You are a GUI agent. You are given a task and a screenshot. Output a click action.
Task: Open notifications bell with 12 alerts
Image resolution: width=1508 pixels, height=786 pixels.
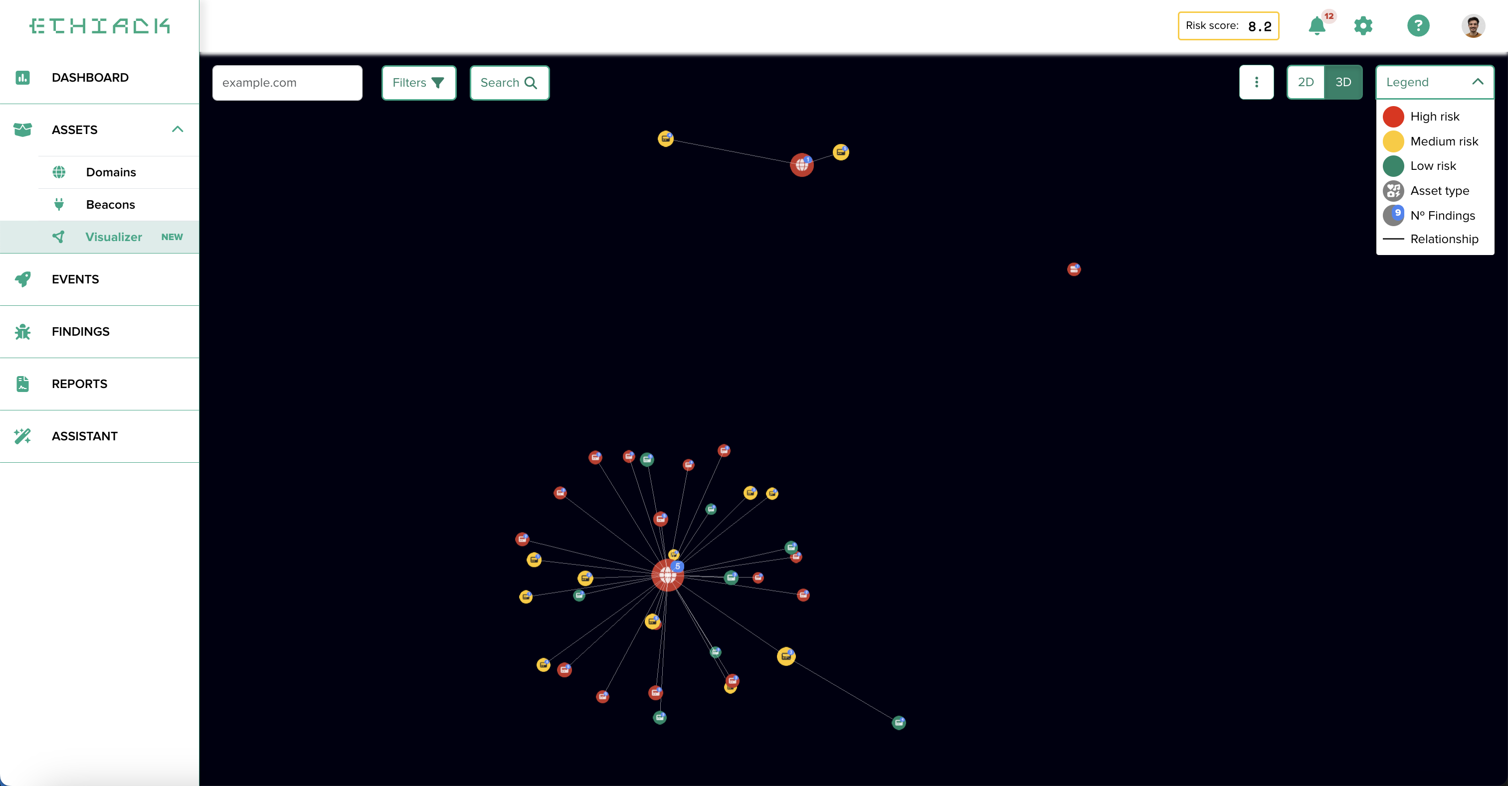pyautogui.click(x=1317, y=25)
